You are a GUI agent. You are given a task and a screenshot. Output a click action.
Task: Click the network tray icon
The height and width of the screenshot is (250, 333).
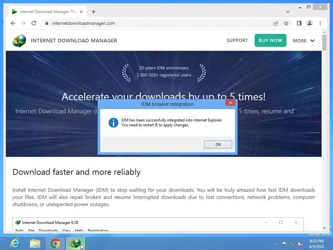[292, 243]
